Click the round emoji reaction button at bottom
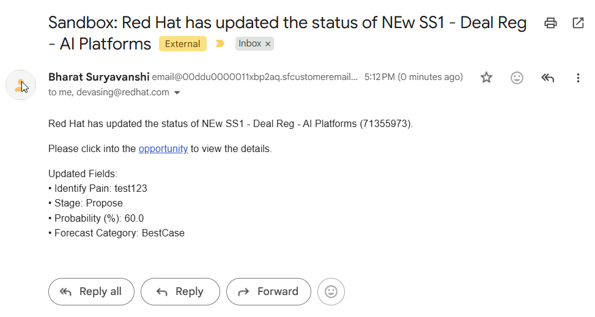The height and width of the screenshot is (317, 595). [331, 291]
